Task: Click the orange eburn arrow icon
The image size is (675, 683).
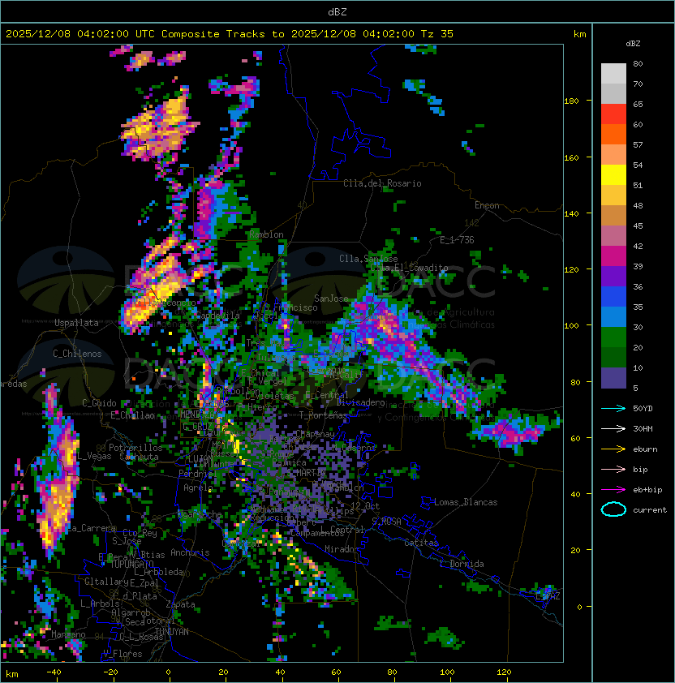Action: [613, 449]
